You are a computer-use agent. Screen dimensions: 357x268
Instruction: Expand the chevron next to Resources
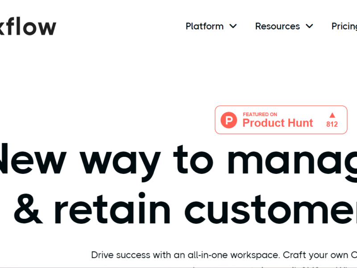coord(309,26)
